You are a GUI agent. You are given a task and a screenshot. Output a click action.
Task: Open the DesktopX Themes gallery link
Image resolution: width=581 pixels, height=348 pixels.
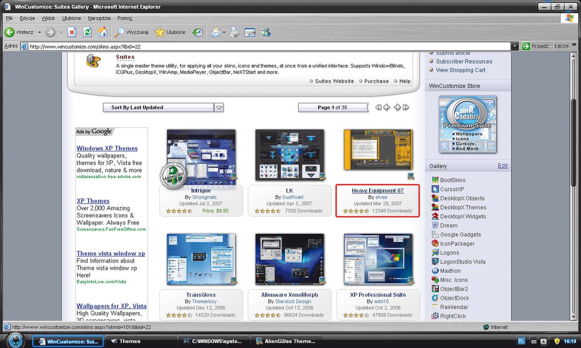pos(463,208)
